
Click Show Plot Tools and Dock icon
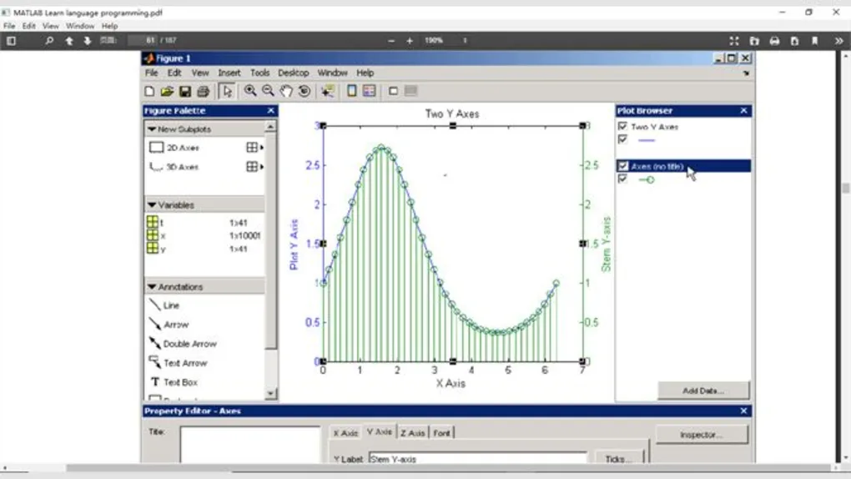tap(410, 91)
